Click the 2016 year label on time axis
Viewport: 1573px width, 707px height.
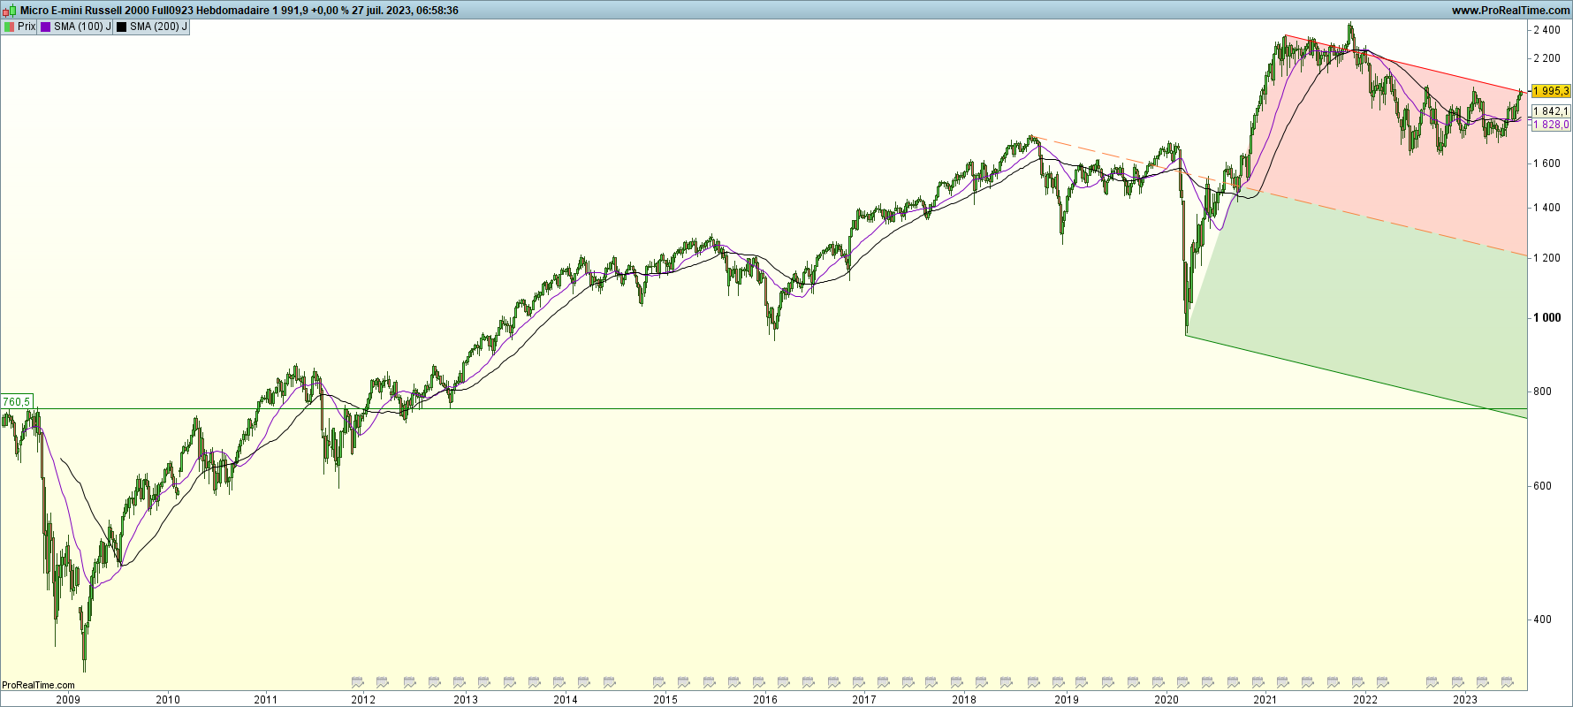click(x=765, y=700)
